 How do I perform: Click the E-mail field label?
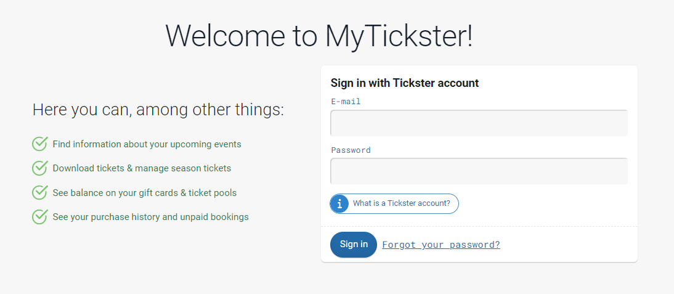(346, 102)
